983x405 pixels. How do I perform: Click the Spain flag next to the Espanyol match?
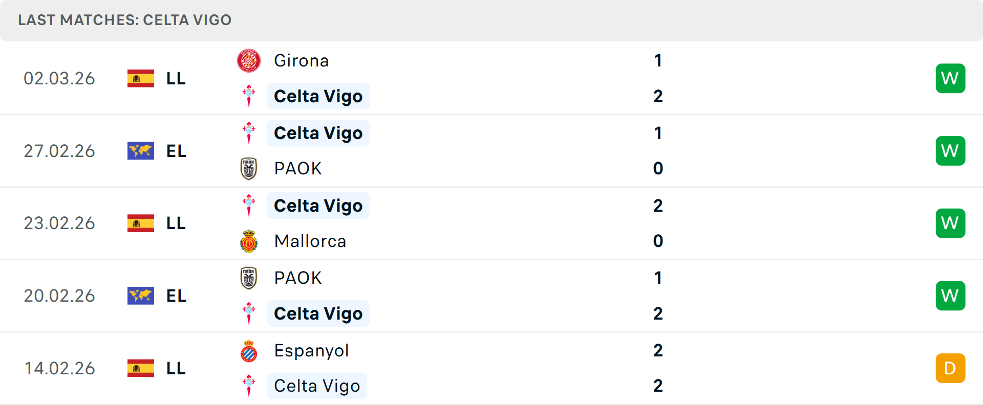point(140,368)
